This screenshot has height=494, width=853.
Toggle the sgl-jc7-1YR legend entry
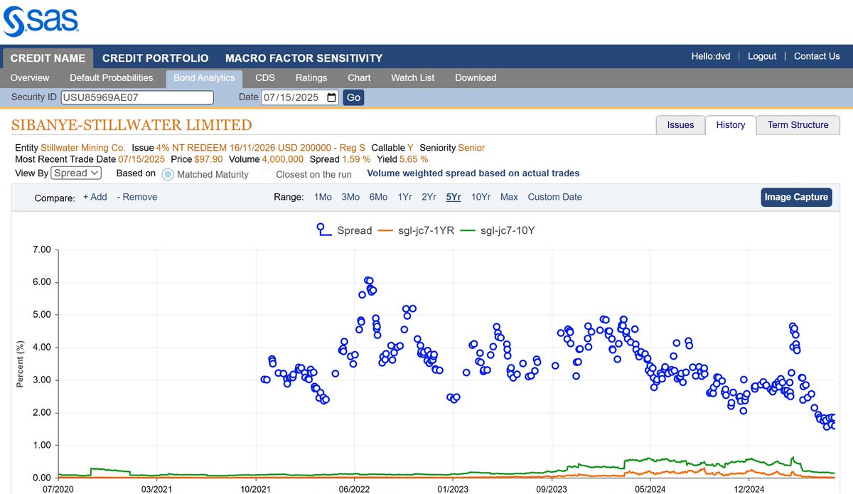pyautogui.click(x=416, y=230)
